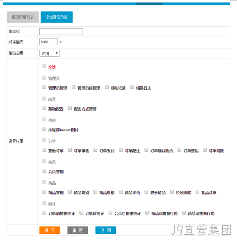Viewport: 237px width, 240px height.
Task: Enable 会员管理 permission
Action: tap(44, 171)
